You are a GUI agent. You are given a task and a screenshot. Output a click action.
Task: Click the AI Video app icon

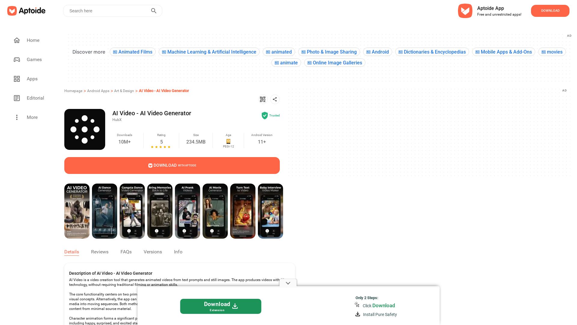pos(85,129)
